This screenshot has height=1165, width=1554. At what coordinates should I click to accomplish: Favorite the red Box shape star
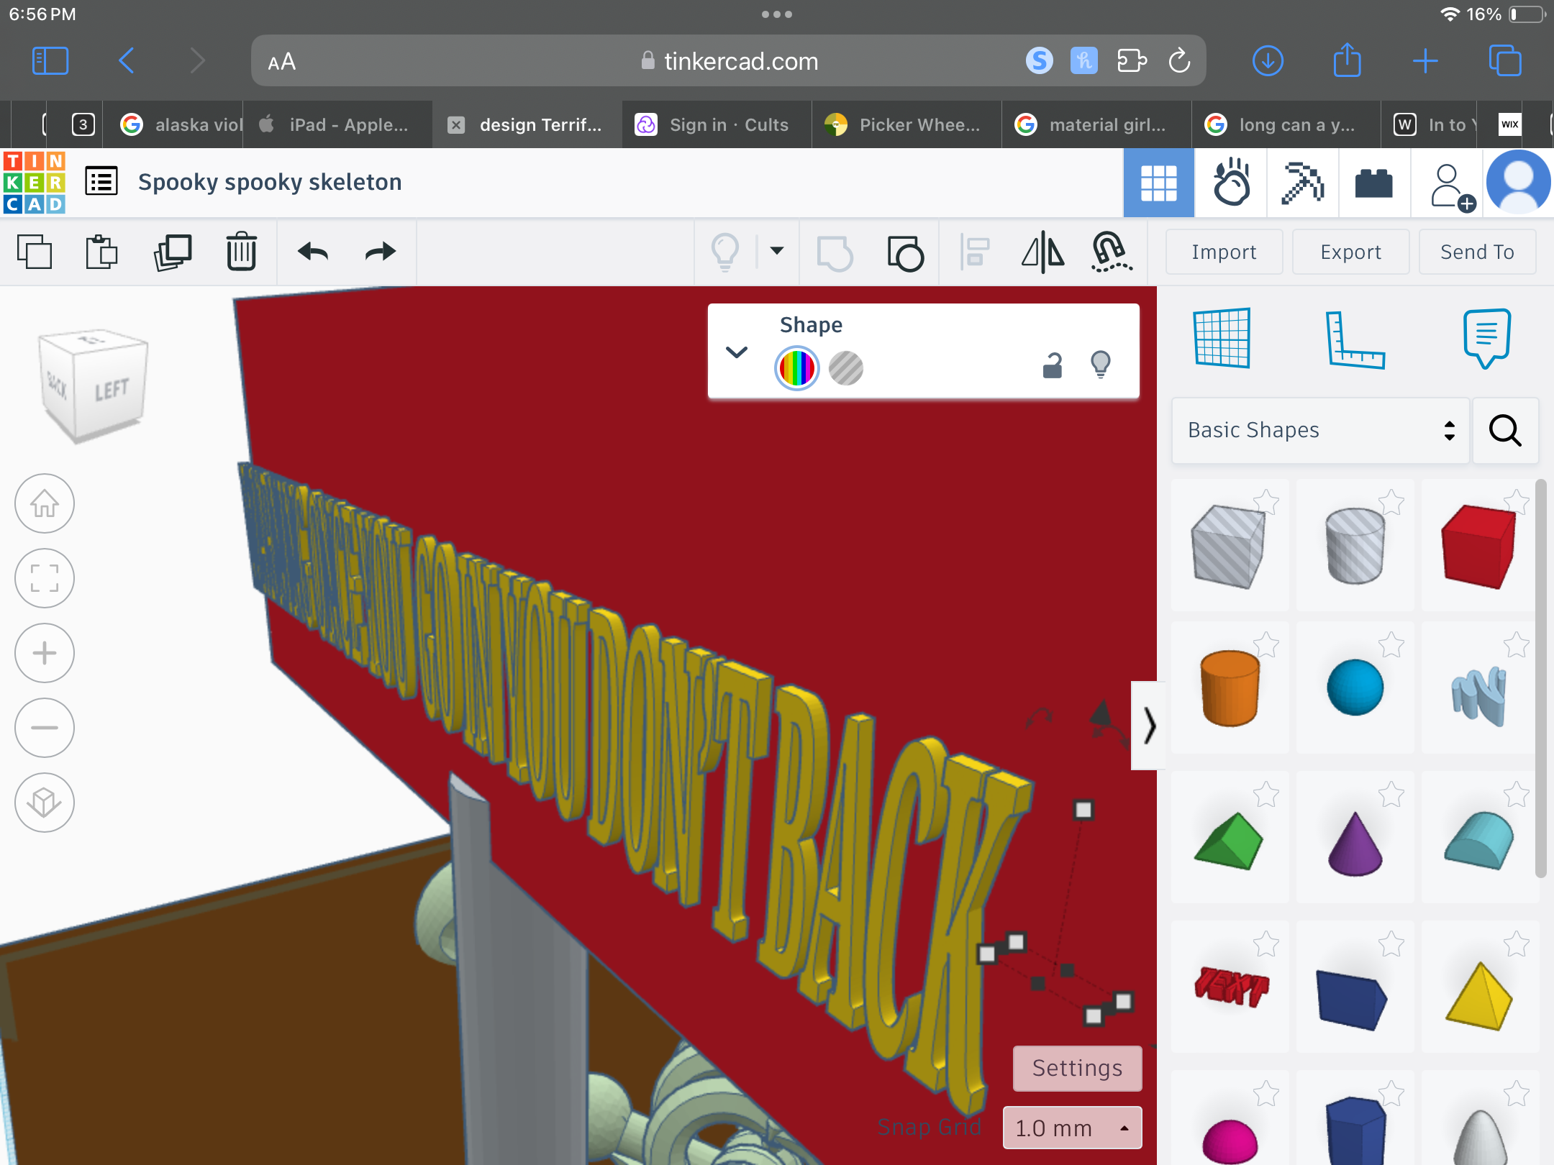(x=1516, y=501)
